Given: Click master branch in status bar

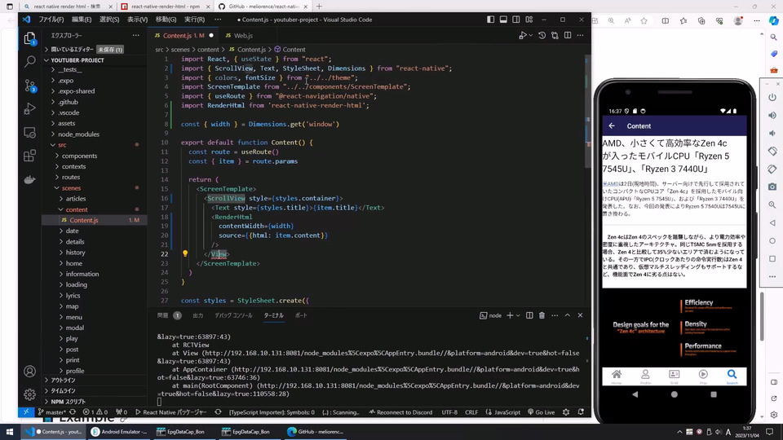Looking at the screenshot, I should click(52, 412).
